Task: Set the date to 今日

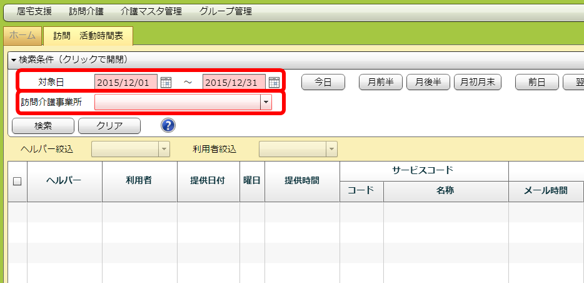Action: 324,82
